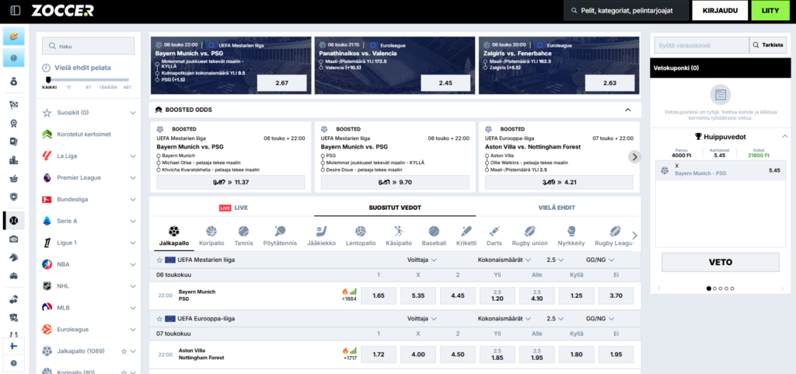Image resolution: width=796 pixels, height=374 pixels.
Task: Add boosted odds 11.37 Bayern Munich combo
Action: [230, 182]
